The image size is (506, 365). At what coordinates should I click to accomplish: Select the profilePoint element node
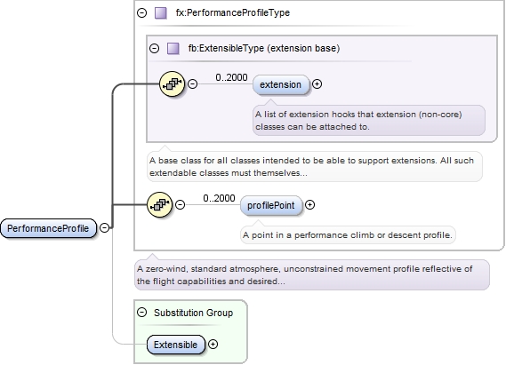[271, 205]
